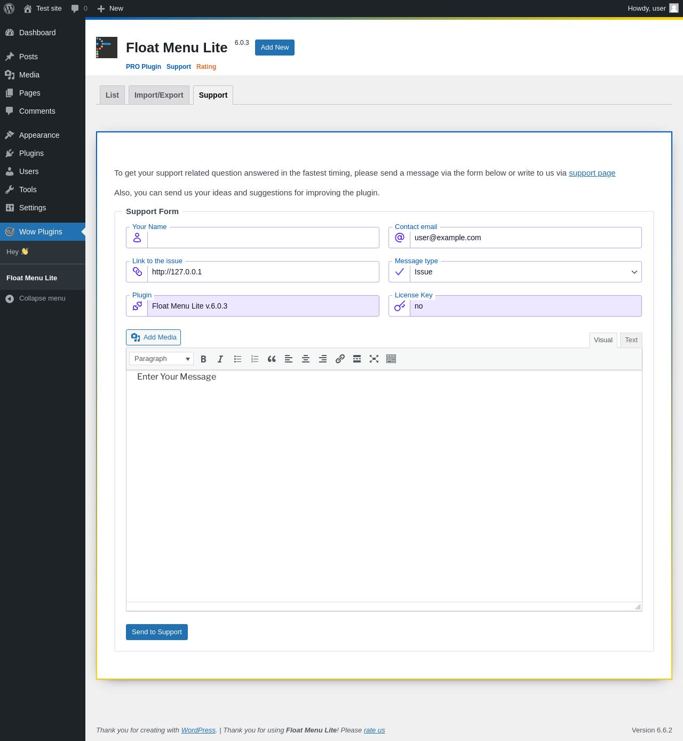This screenshot has width=683, height=741.
Task: Click the Add Media button
Action: point(153,337)
